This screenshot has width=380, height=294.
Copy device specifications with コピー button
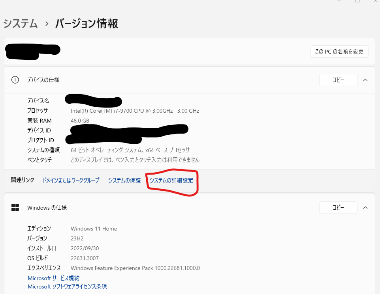(338, 80)
